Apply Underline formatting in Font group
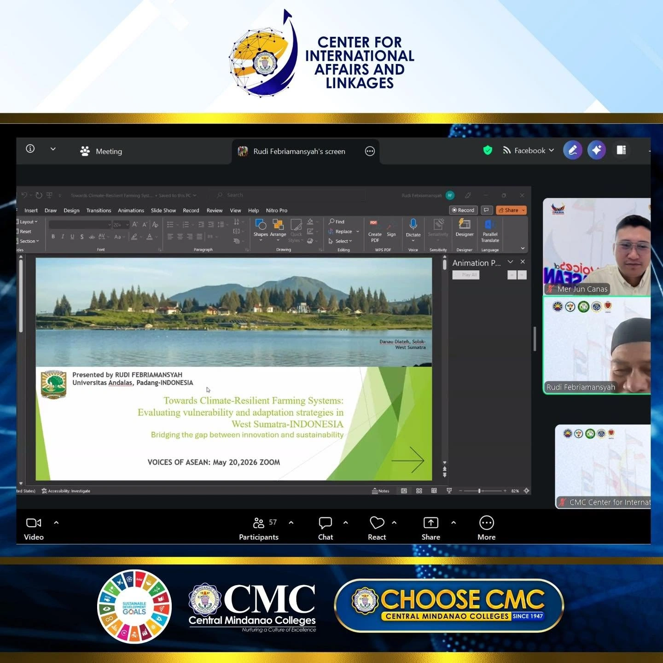The height and width of the screenshot is (663, 663). tap(72, 237)
